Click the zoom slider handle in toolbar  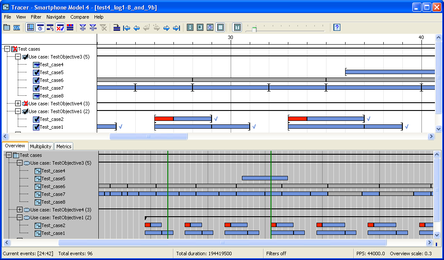coord(255,29)
